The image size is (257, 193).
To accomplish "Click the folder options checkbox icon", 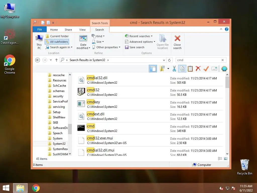I will [x=162, y=69].
